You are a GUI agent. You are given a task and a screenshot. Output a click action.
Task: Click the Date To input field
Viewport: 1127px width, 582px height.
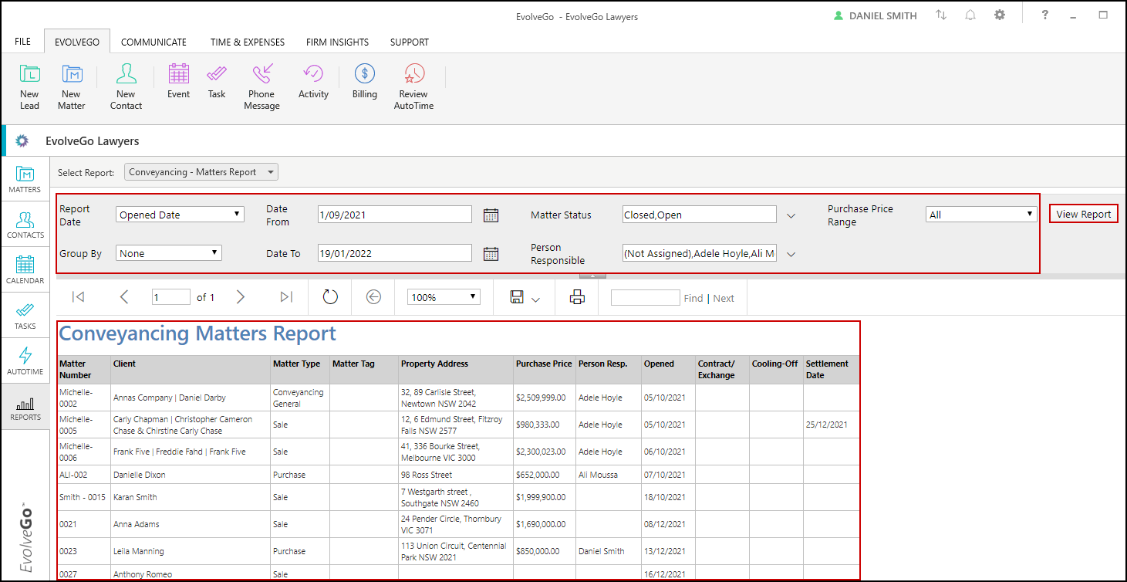[394, 253]
